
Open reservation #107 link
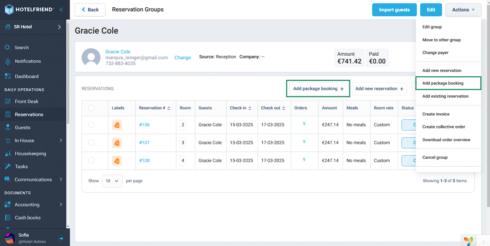[144, 143]
